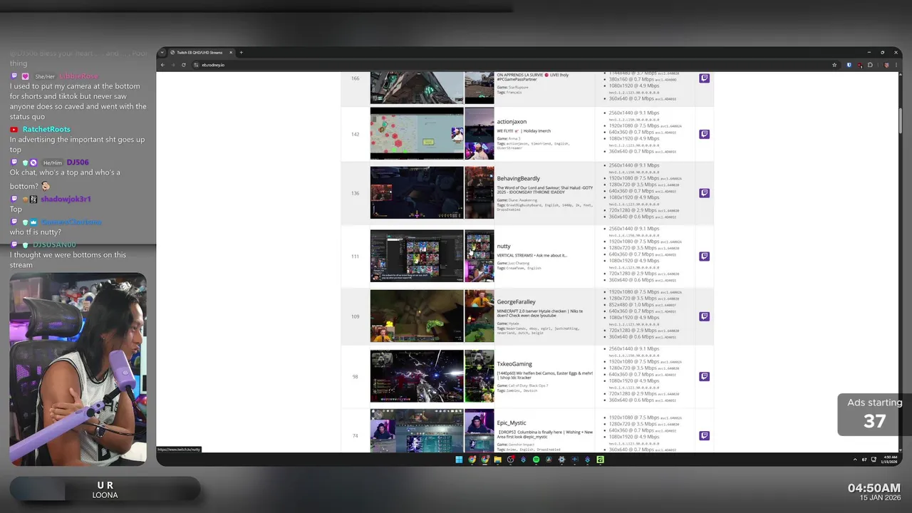Select viewer count 111 in nutty row

(x=355, y=256)
